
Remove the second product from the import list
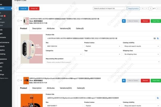(145, 81)
